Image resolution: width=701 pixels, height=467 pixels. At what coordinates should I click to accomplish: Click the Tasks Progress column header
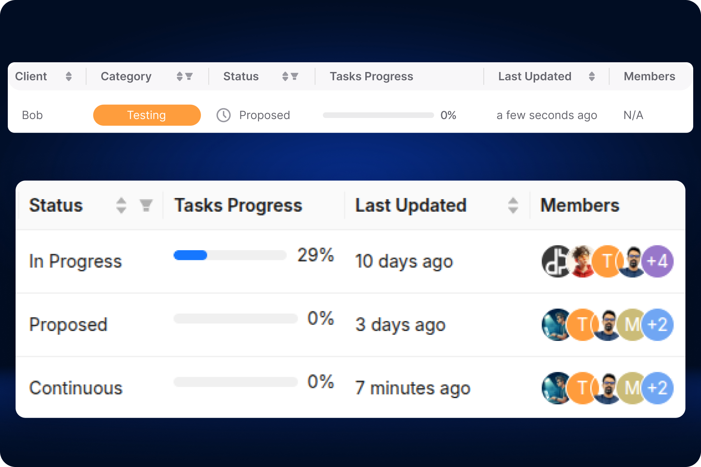click(x=371, y=76)
